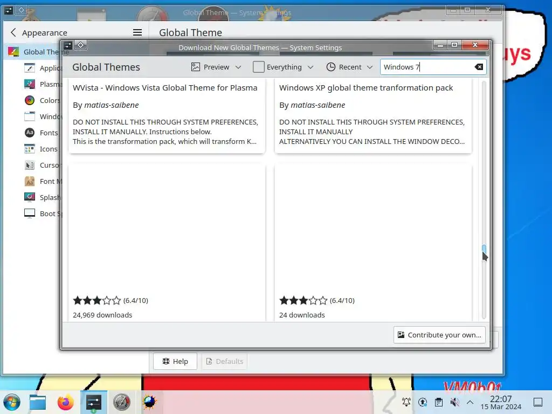Image resolution: width=552 pixels, height=414 pixels.
Task: Click author matias-saibene on the Windows XP card
Action: click(x=318, y=105)
